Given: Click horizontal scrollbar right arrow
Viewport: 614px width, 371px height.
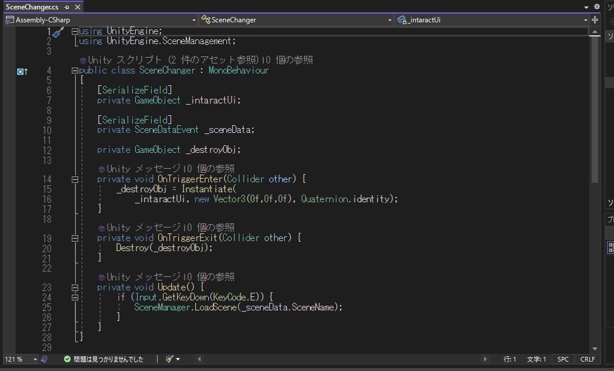Looking at the screenshot, I should pyautogui.click(x=485, y=359).
